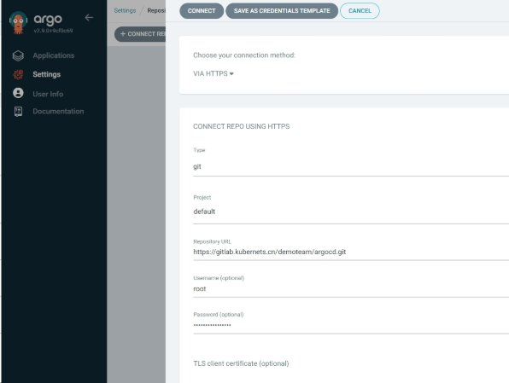Click the Argo octopus logo
The height and width of the screenshot is (383, 509).
18,22
